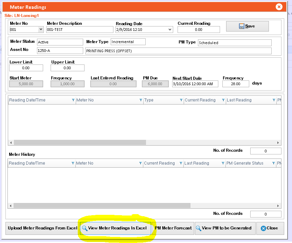Filter Last Reading in Meter History grid
This screenshot has height=243, width=292.
[223, 163]
